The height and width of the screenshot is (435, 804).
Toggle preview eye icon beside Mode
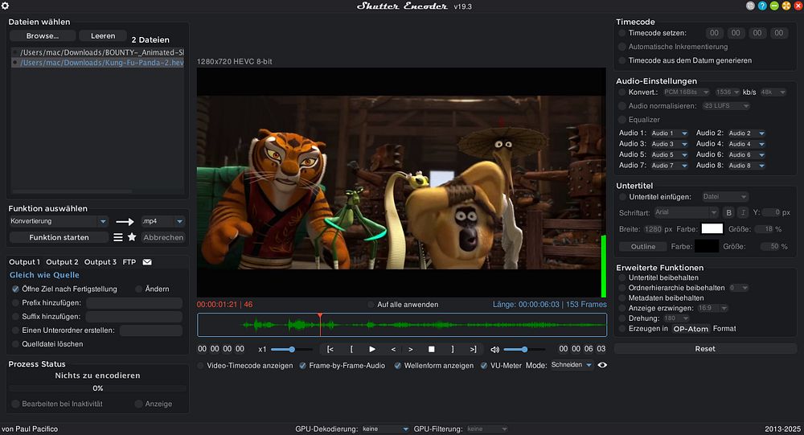(x=602, y=365)
